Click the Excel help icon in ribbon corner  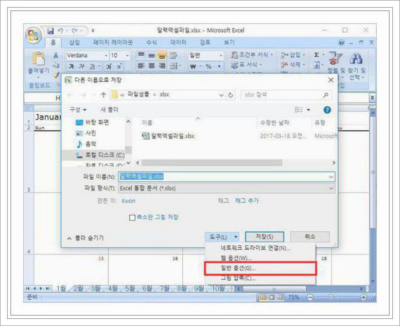pos(341,43)
